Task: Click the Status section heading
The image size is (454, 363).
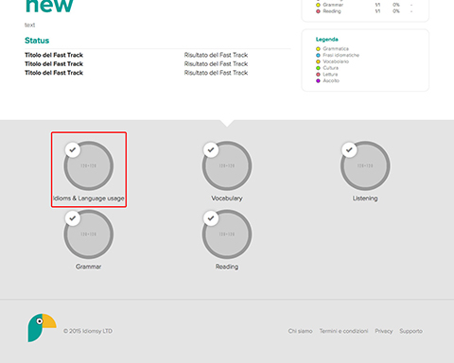Action: tap(37, 41)
